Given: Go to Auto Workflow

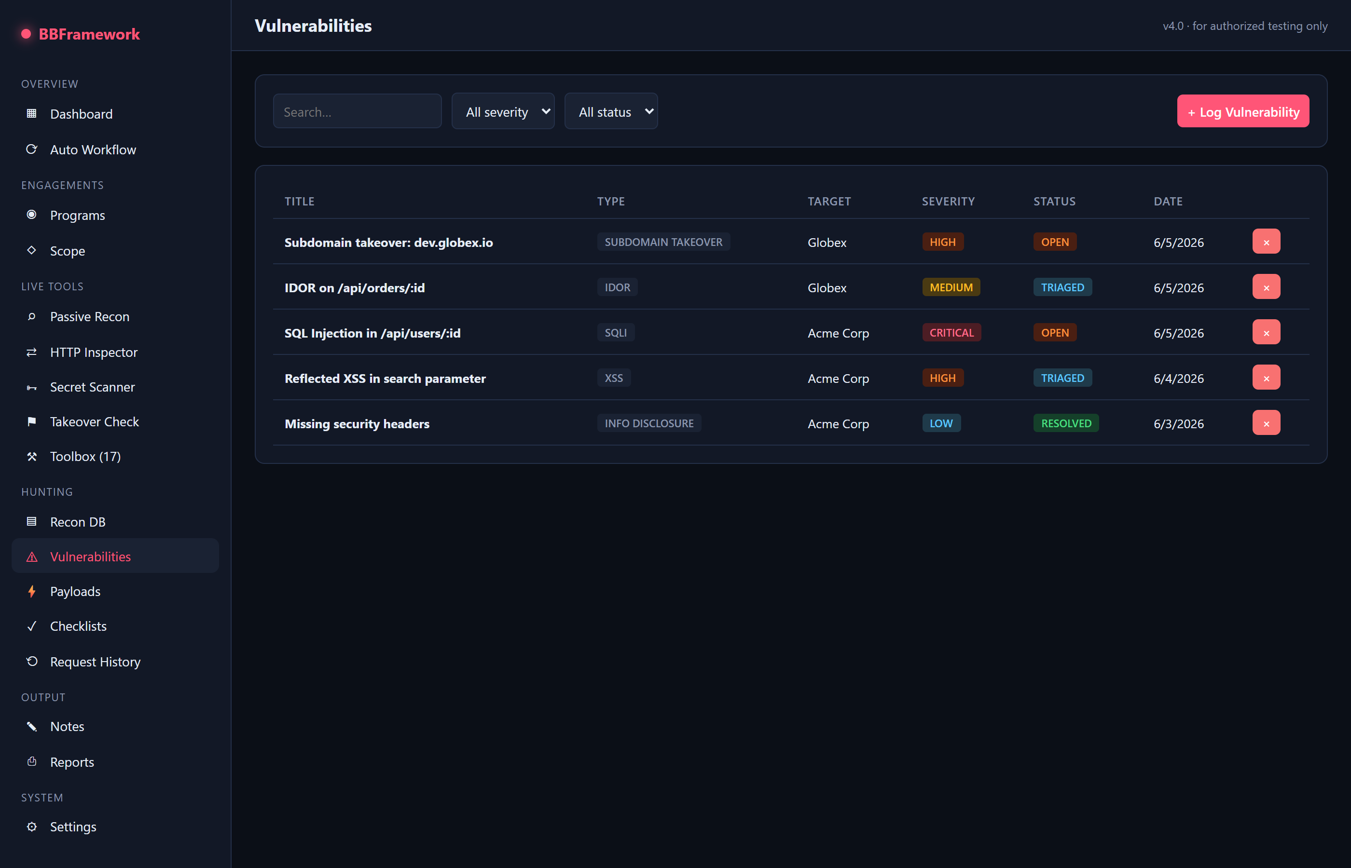Looking at the screenshot, I should (115, 149).
